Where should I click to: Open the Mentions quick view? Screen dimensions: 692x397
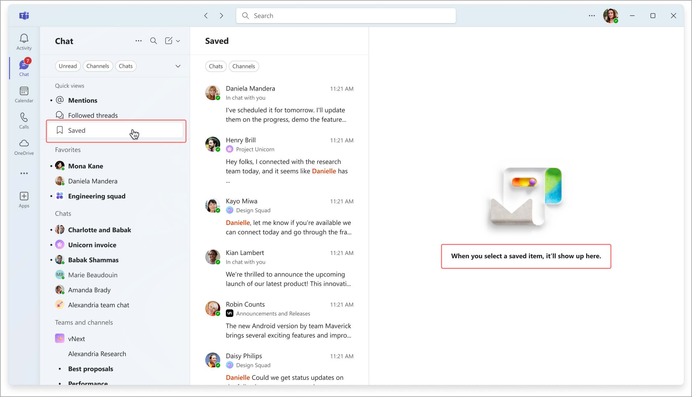coord(115,100)
